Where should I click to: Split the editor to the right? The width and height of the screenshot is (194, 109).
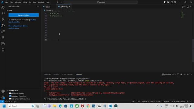click(188, 7)
